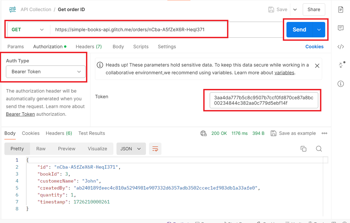Open the GET method dropdown

coord(28,30)
